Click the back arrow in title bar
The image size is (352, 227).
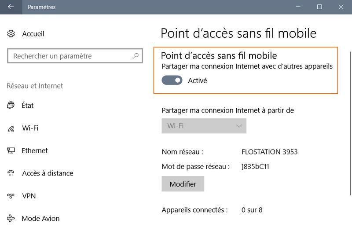point(11,7)
